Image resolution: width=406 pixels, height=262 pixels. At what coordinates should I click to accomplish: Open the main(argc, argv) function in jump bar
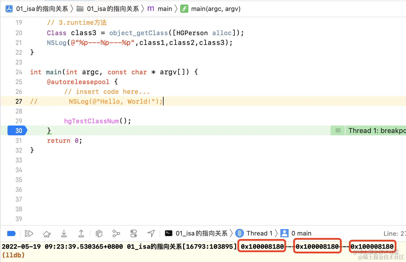pos(216,9)
